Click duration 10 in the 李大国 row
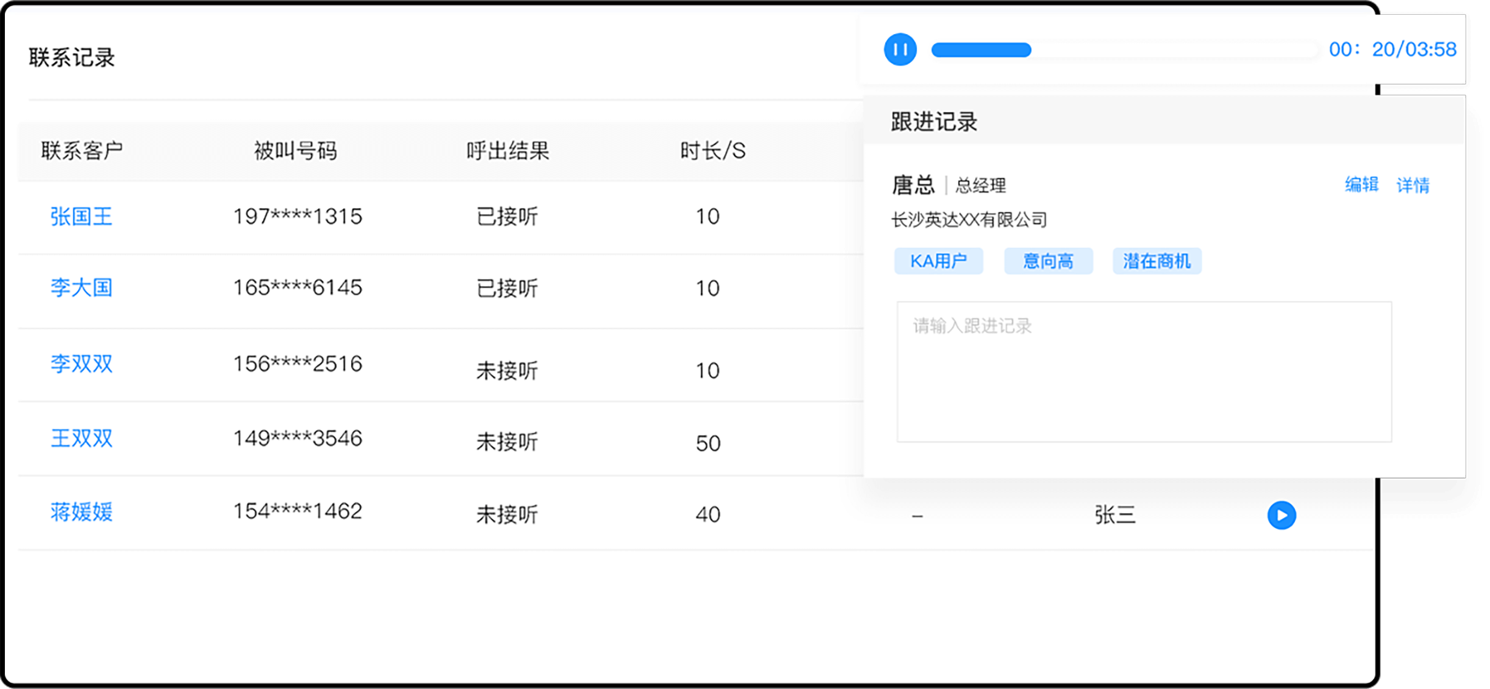 coord(708,288)
